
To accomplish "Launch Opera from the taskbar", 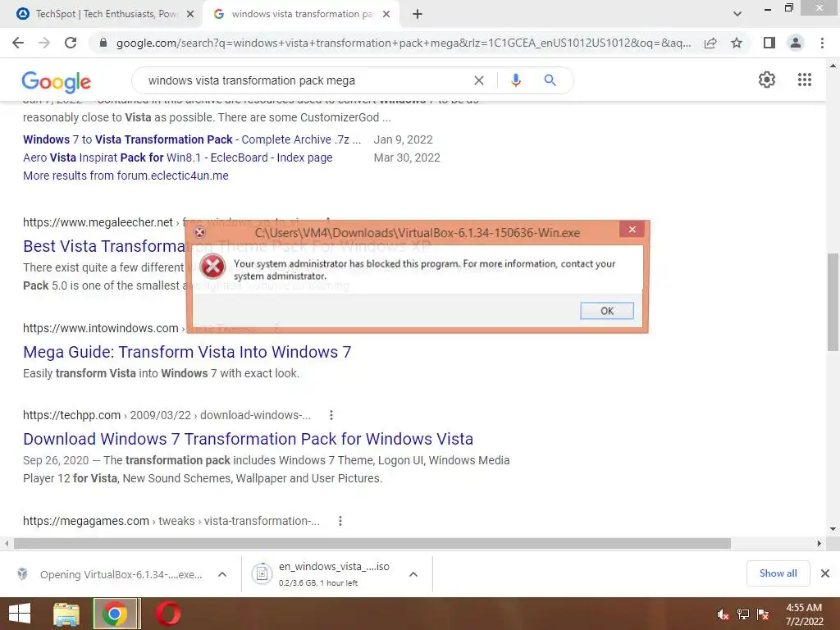I will (168, 614).
